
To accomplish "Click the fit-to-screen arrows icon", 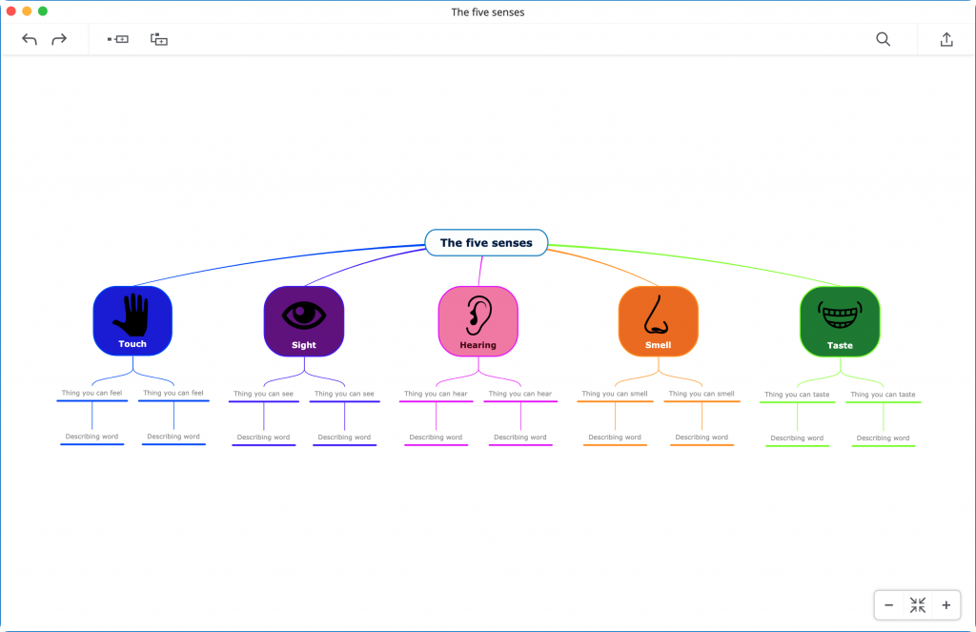I will coord(917,605).
